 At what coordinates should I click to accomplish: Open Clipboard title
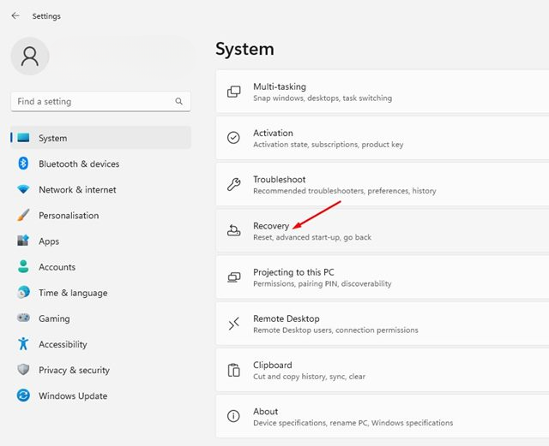[273, 365]
